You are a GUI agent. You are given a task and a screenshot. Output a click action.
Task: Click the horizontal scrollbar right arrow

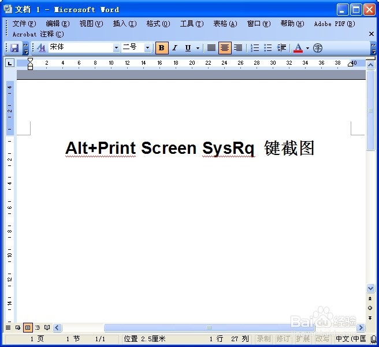(x=361, y=328)
